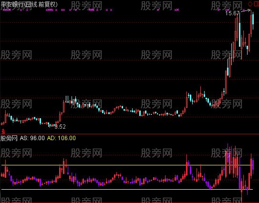Click the 15.67 high price label
Screen dimensions: 259x203
click(232, 13)
